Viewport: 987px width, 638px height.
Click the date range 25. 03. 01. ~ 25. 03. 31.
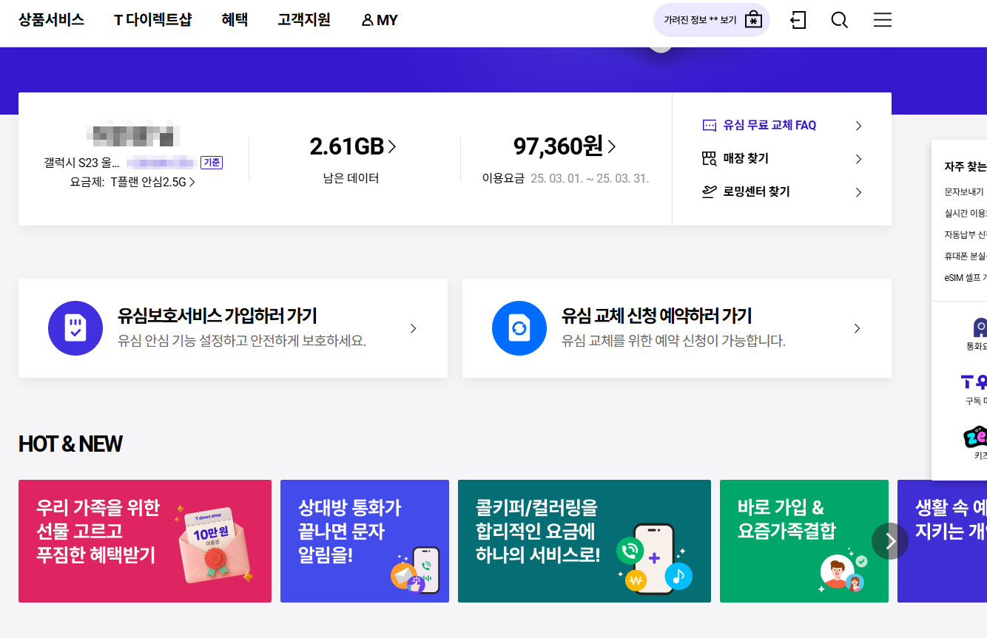(x=590, y=178)
